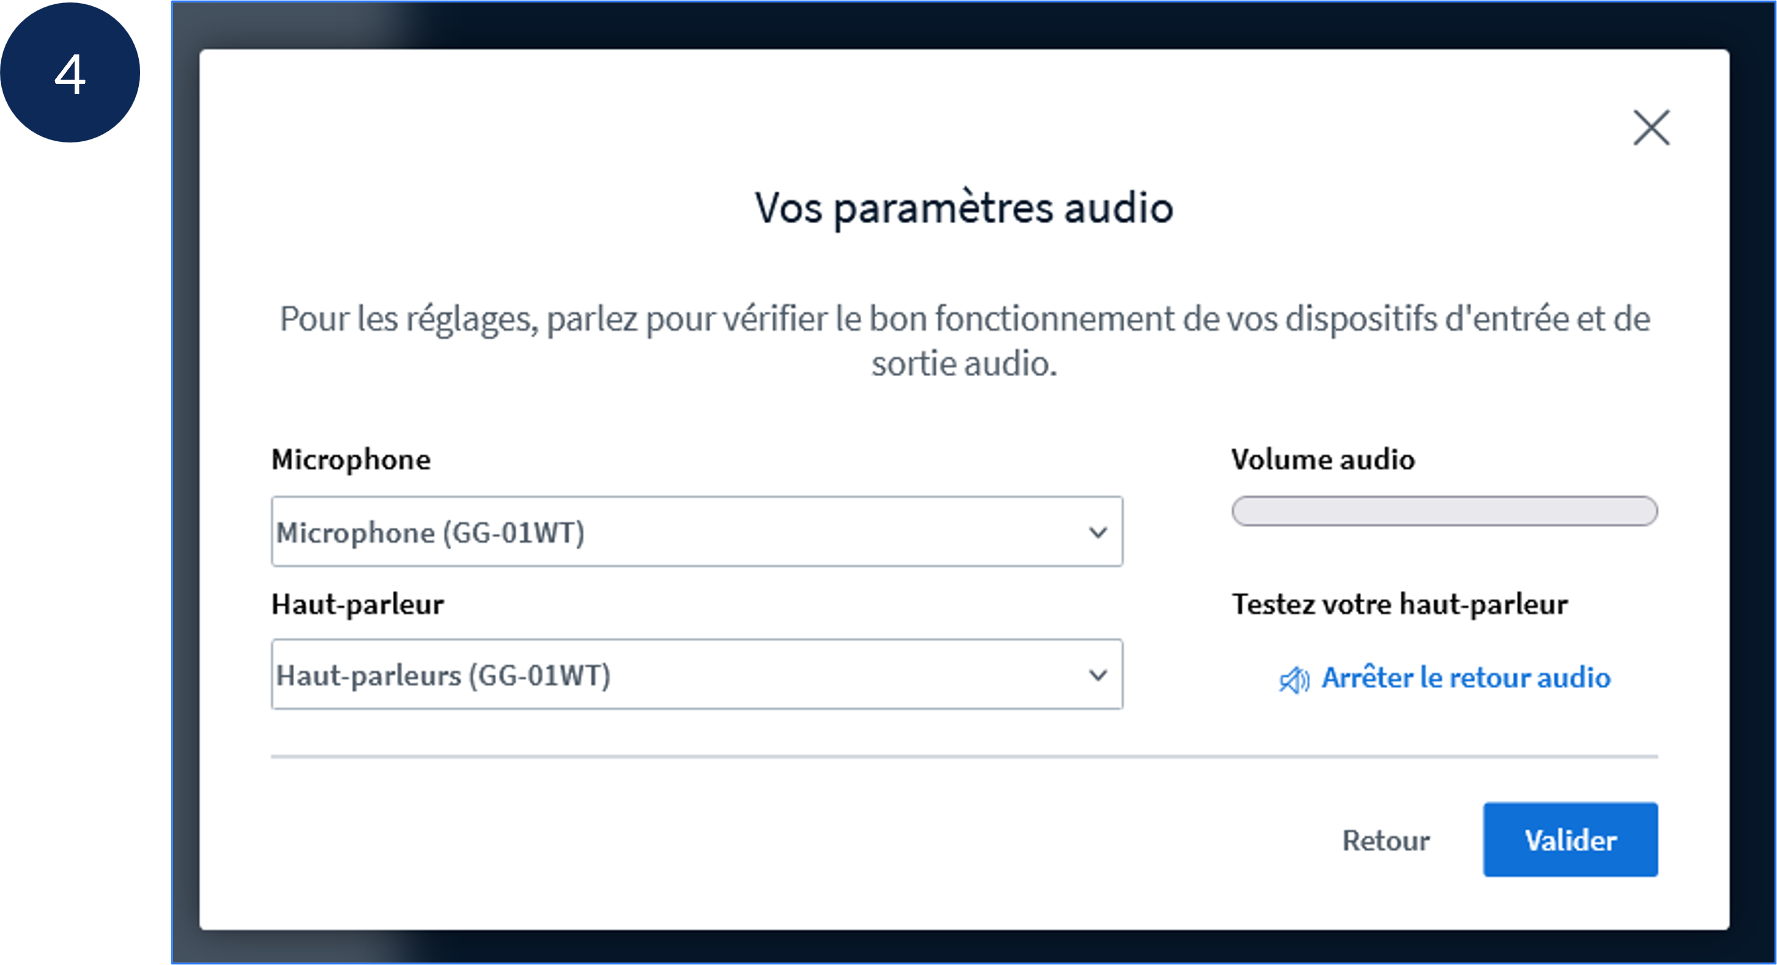
Task: Expand the speaker selector chevron arrow
Action: click(x=1097, y=675)
